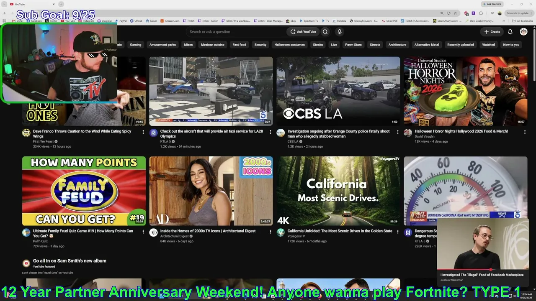
Task: Open David Vaughn channel avatar
Action: pos(408,133)
